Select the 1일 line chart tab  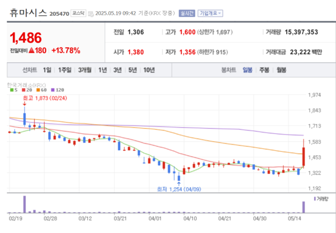pos(47,70)
